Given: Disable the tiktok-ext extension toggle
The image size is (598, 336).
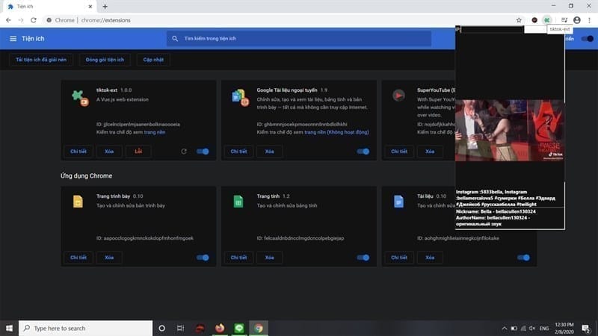Looking at the screenshot, I should pyautogui.click(x=203, y=152).
